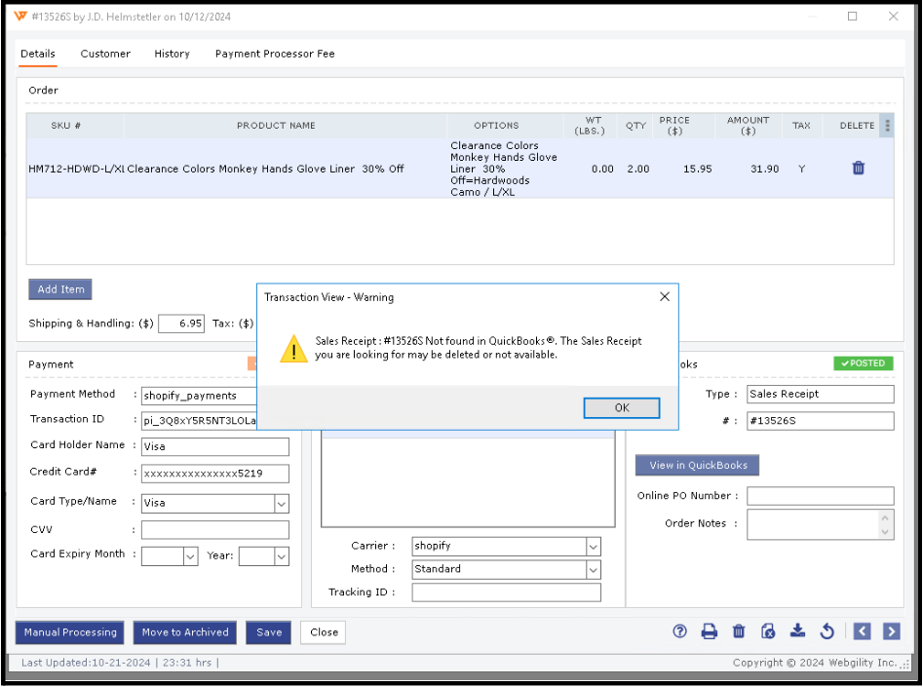Click Move to Archived button
923x687 pixels.
(x=185, y=632)
